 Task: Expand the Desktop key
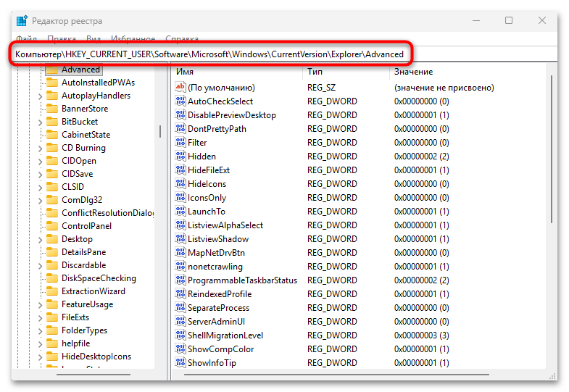[x=41, y=240]
